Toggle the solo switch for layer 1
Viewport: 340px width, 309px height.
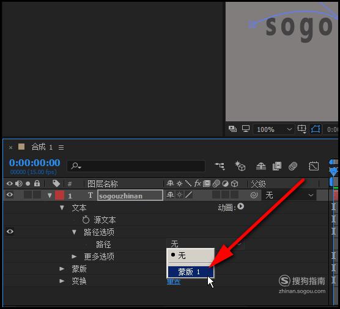coord(28,195)
